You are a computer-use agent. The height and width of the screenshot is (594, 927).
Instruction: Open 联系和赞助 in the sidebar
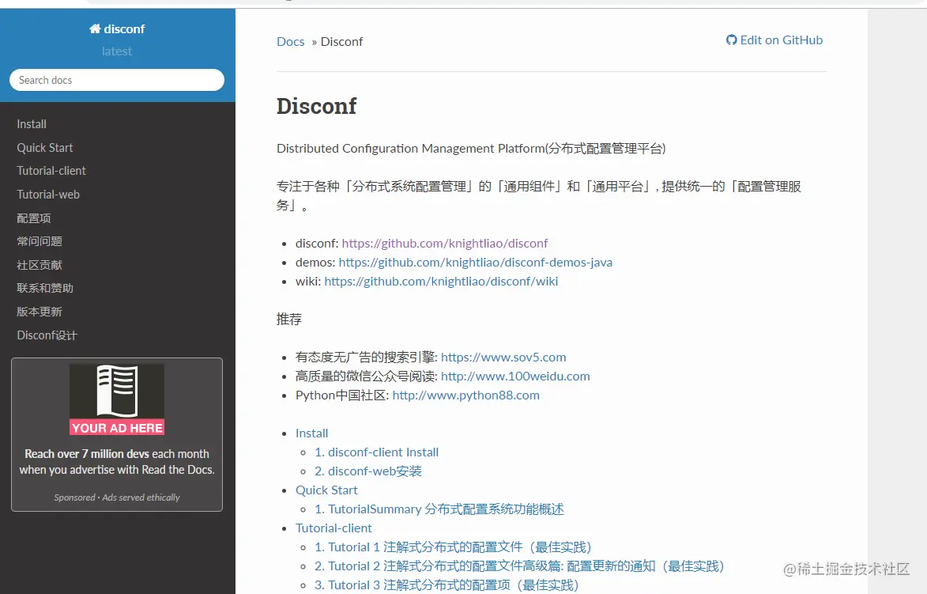coord(45,288)
